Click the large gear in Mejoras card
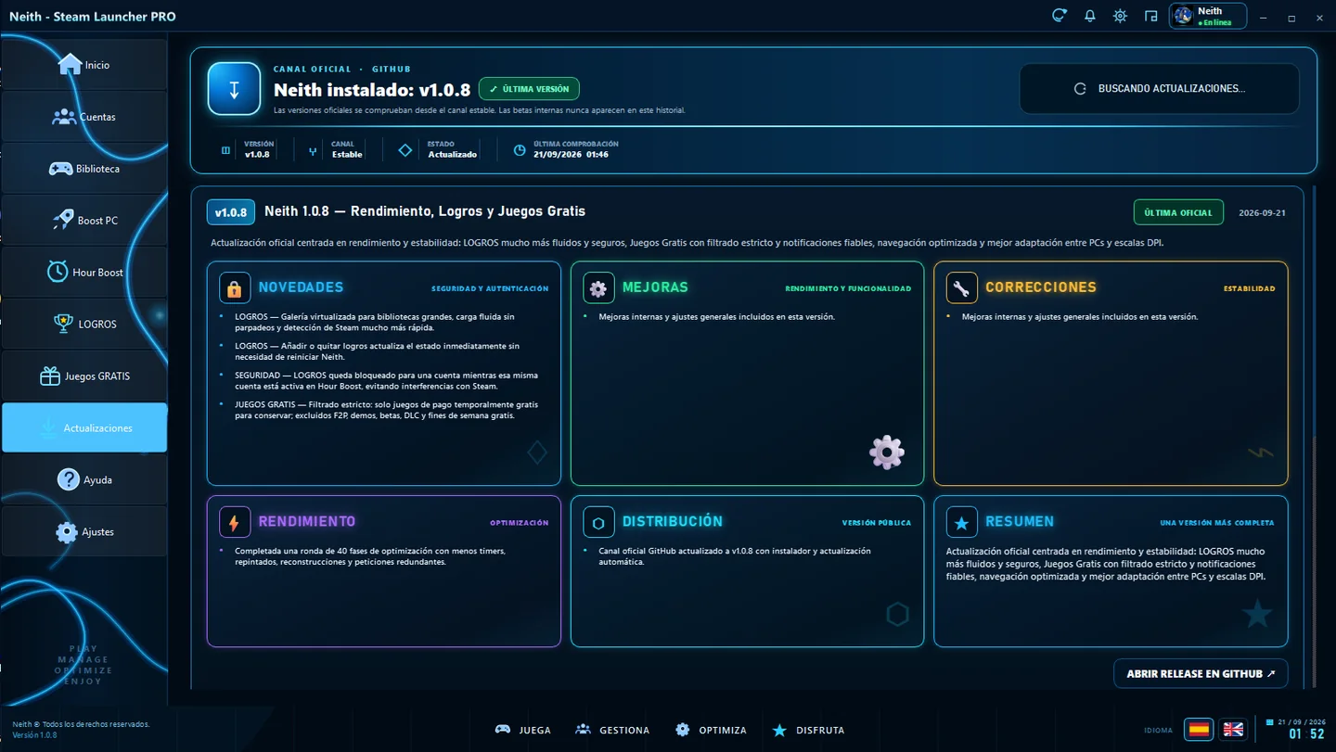The image size is (1336, 752). click(886, 452)
